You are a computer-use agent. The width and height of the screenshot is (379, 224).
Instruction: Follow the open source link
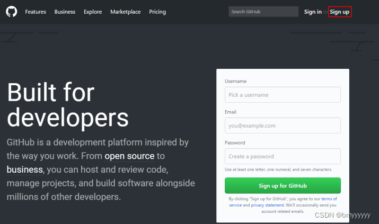(x=129, y=156)
